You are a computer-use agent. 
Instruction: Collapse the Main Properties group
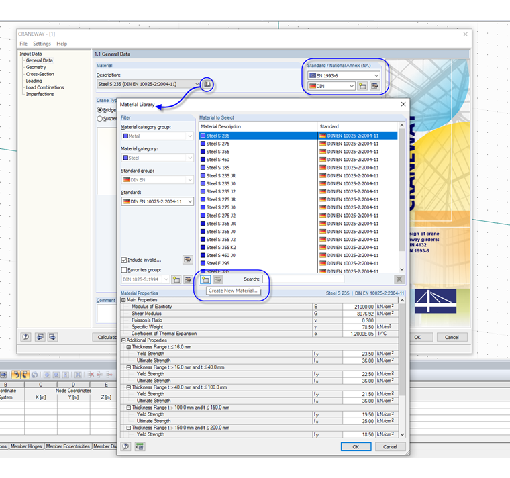[123, 299]
